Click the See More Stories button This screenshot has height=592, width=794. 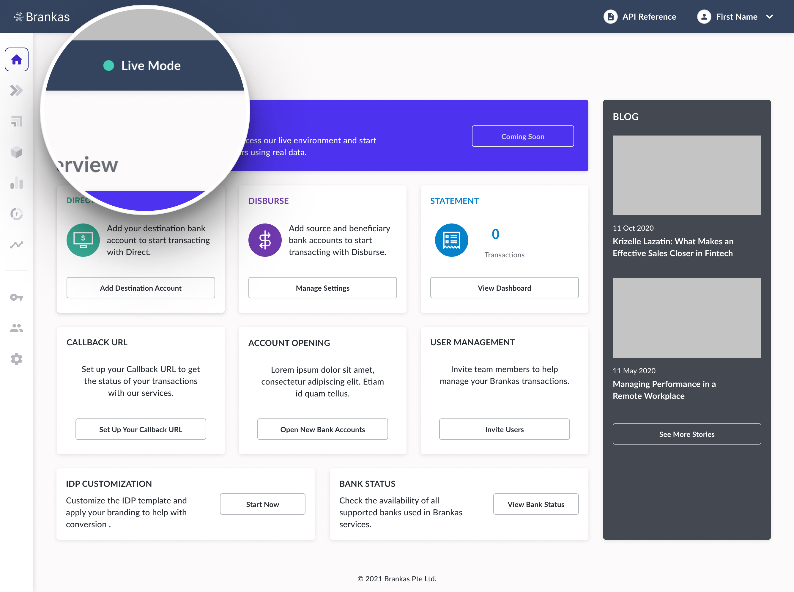(686, 434)
